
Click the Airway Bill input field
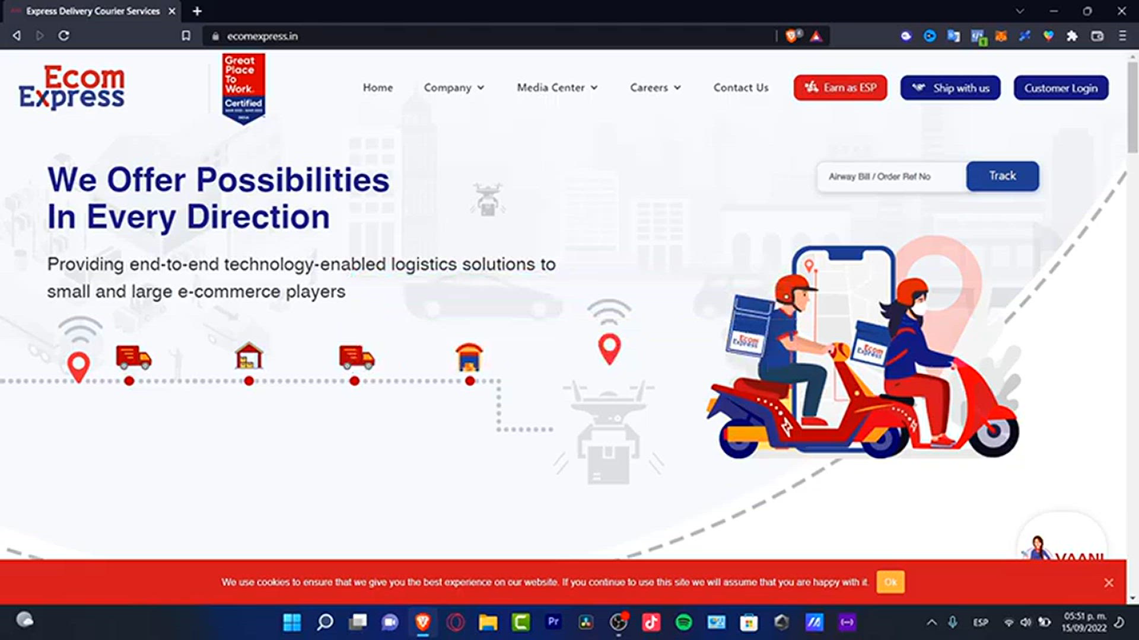pyautogui.click(x=891, y=177)
